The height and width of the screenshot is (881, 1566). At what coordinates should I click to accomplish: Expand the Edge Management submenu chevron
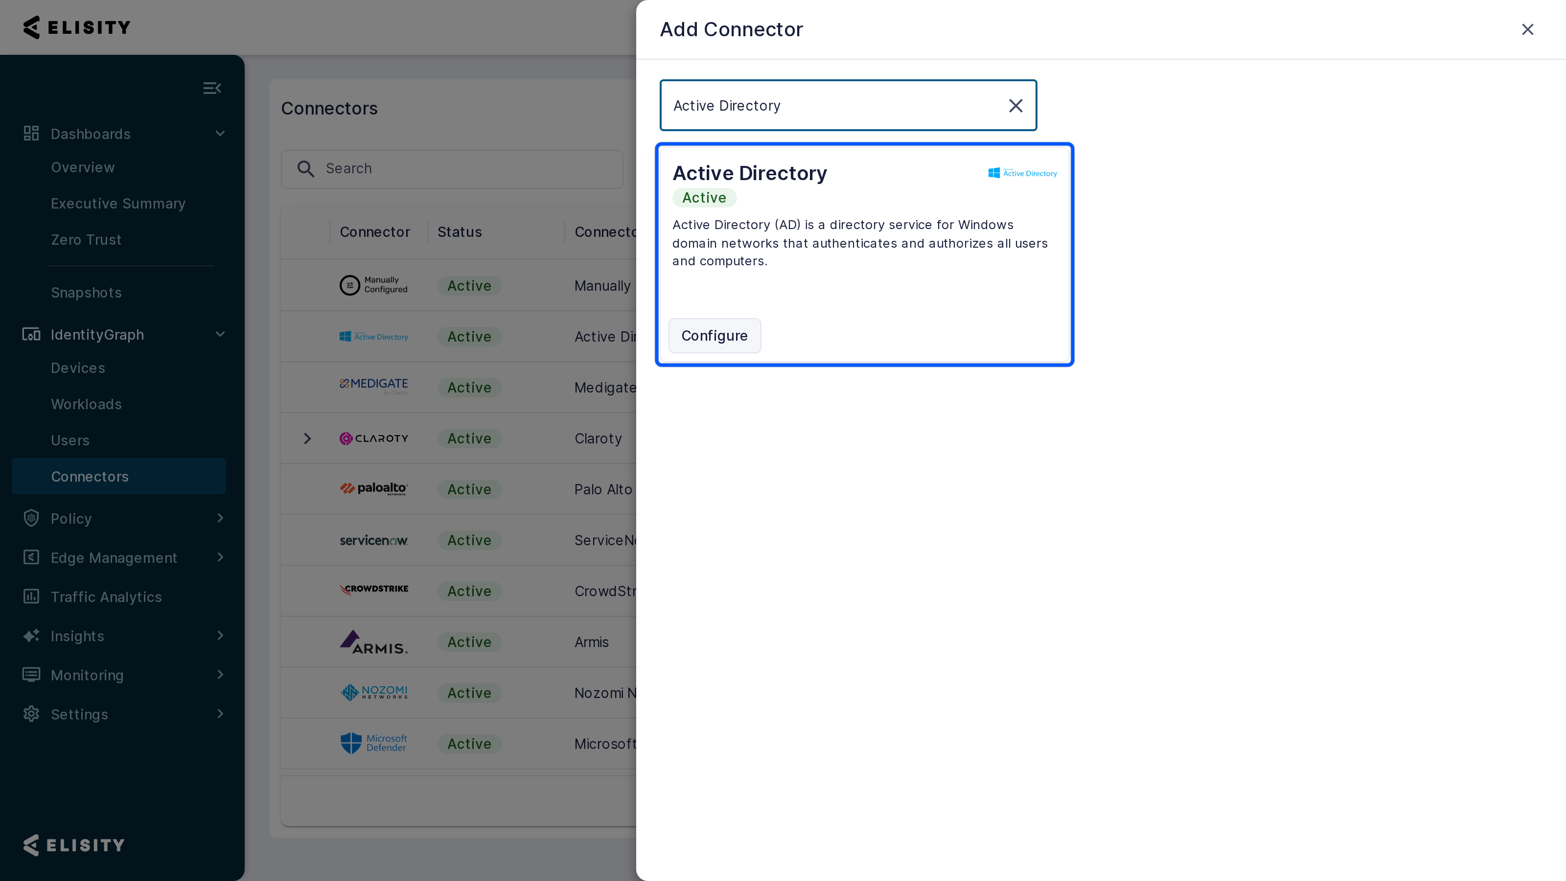[x=220, y=557]
